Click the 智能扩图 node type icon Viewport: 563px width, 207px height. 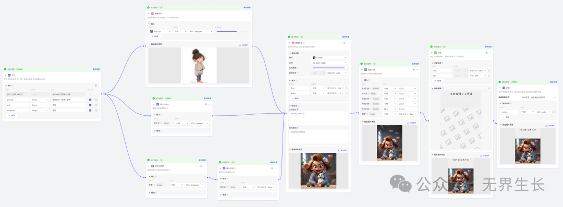(365, 69)
